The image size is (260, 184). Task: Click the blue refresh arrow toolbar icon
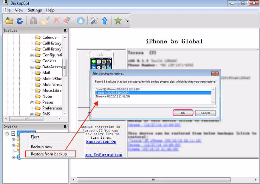(20, 21)
